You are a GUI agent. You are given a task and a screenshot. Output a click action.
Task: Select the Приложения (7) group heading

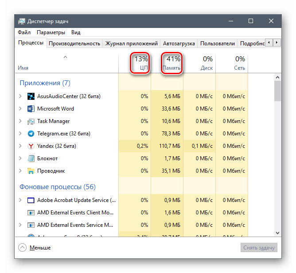(x=45, y=83)
